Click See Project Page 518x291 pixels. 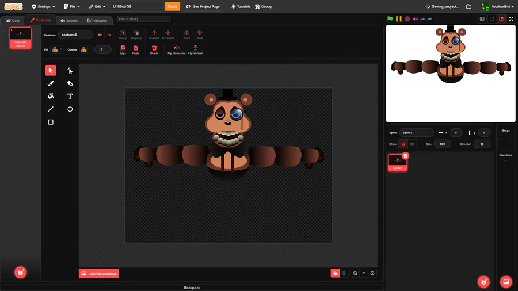tap(203, 6)
